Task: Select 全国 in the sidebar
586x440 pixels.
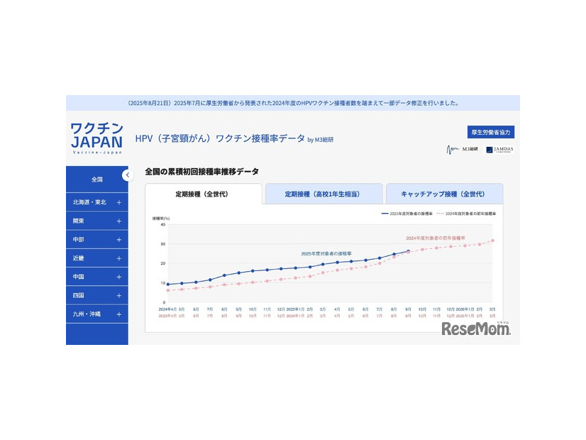Action: tap(97, 180)
